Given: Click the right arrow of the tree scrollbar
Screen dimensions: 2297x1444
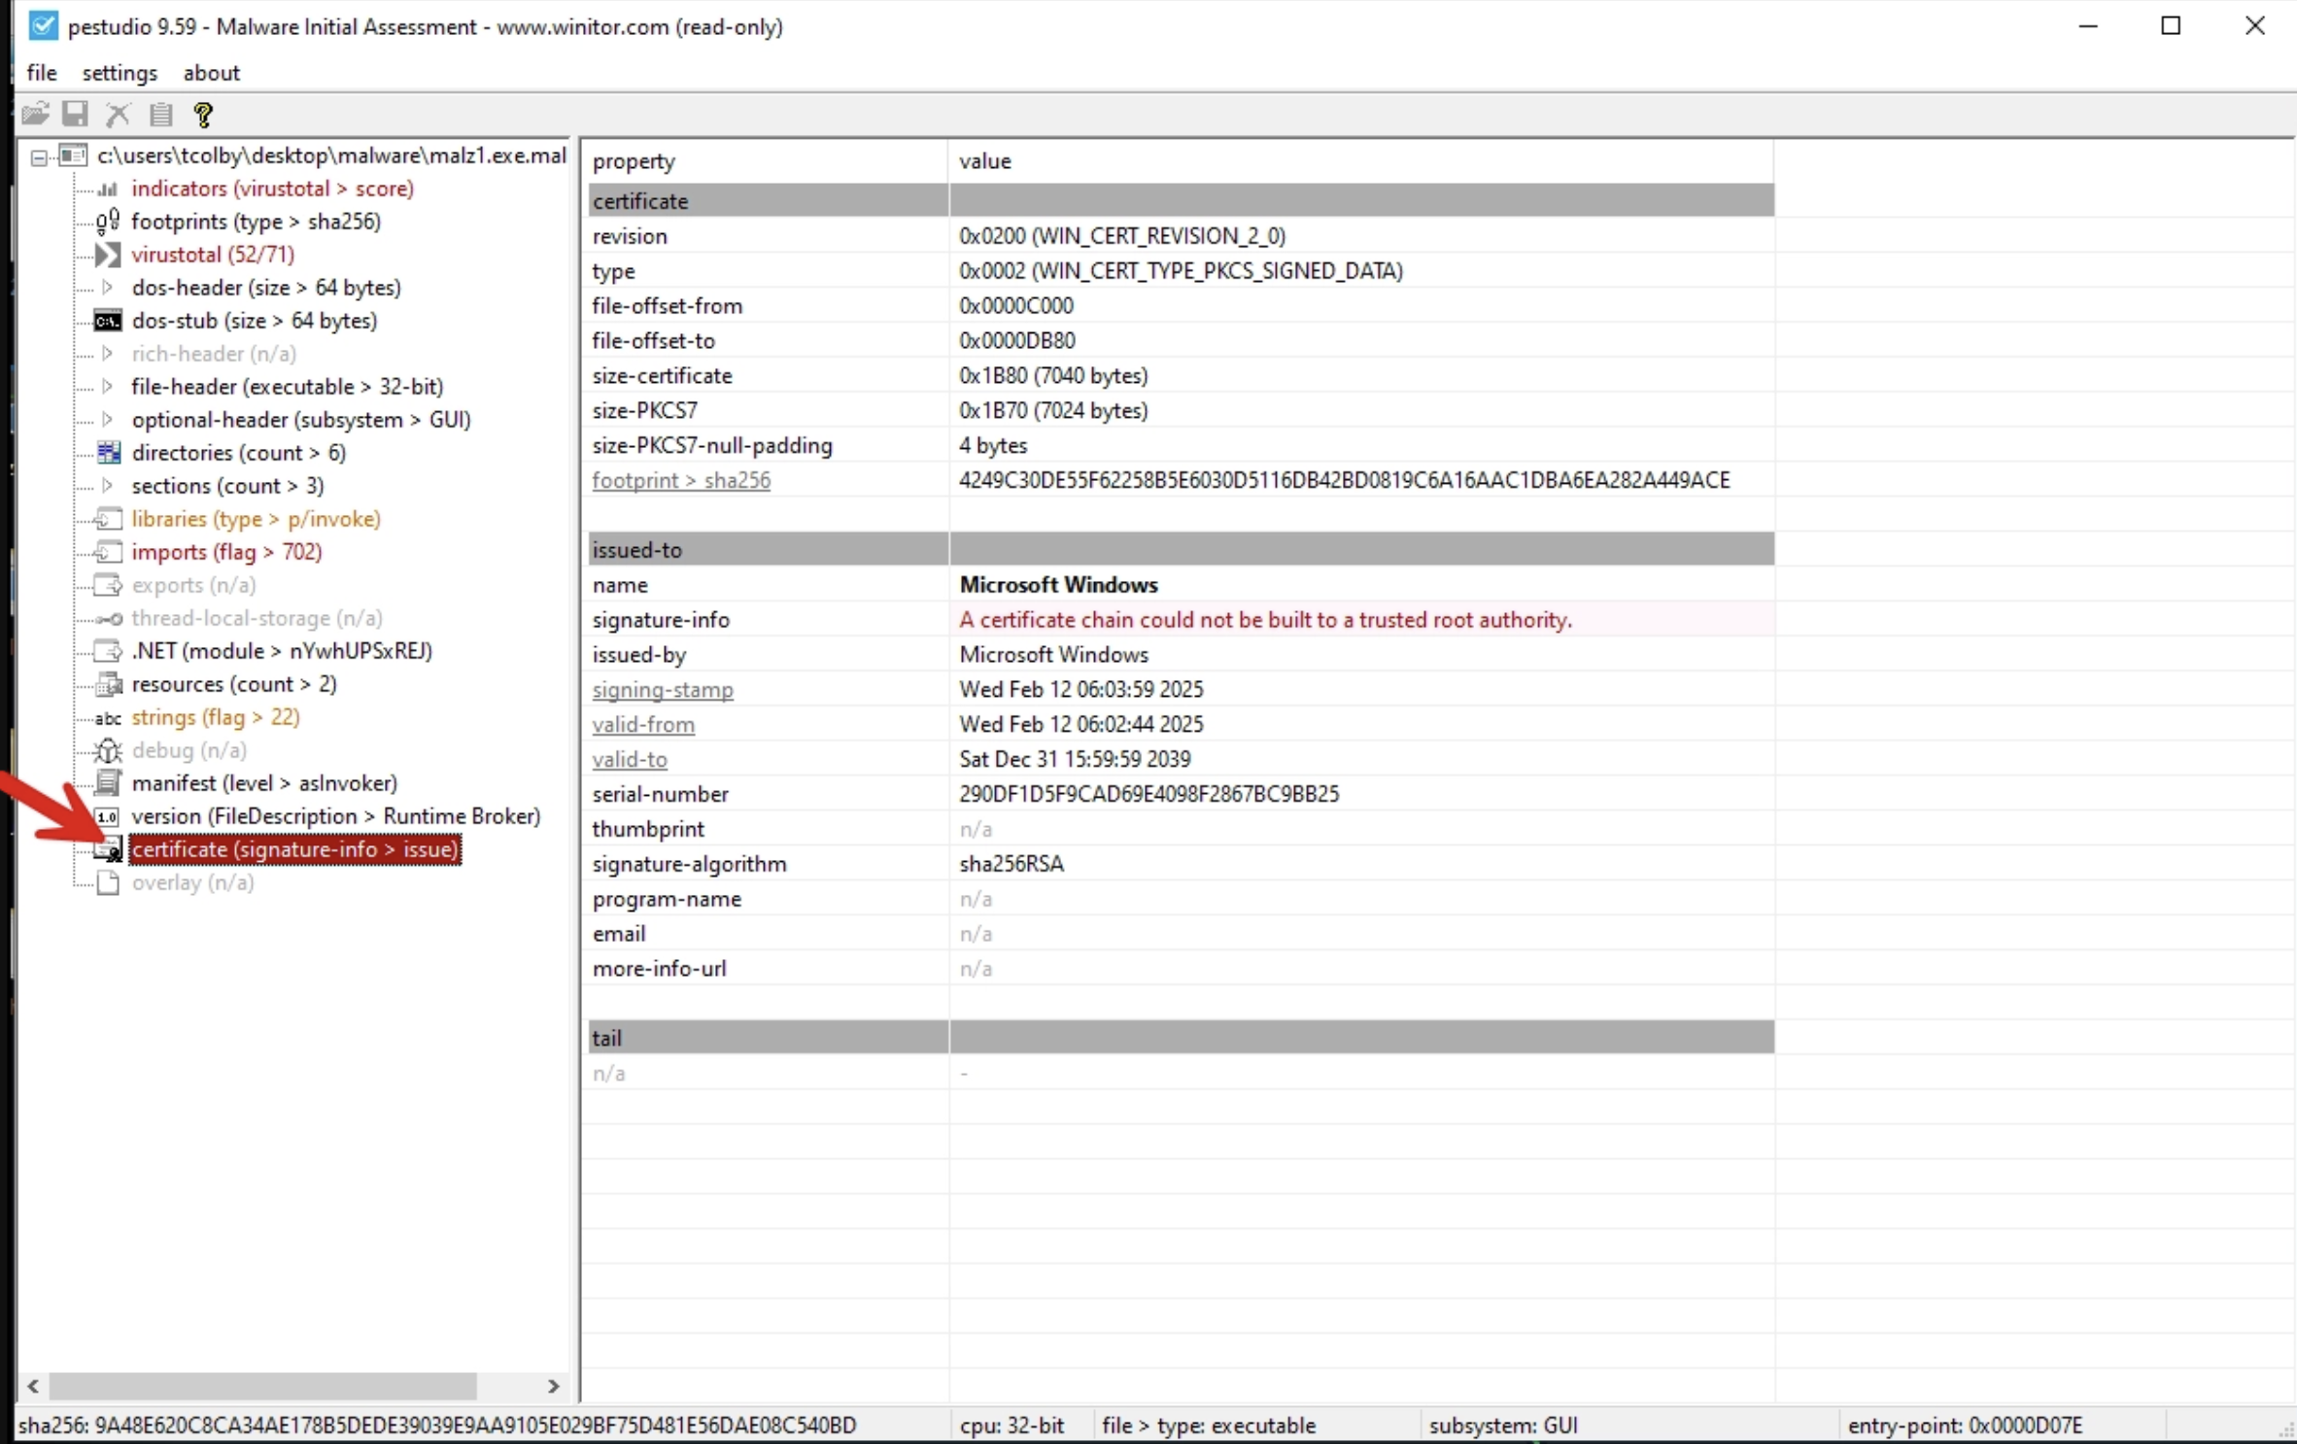Looking at the screenshot, I should pos(554,1386).
